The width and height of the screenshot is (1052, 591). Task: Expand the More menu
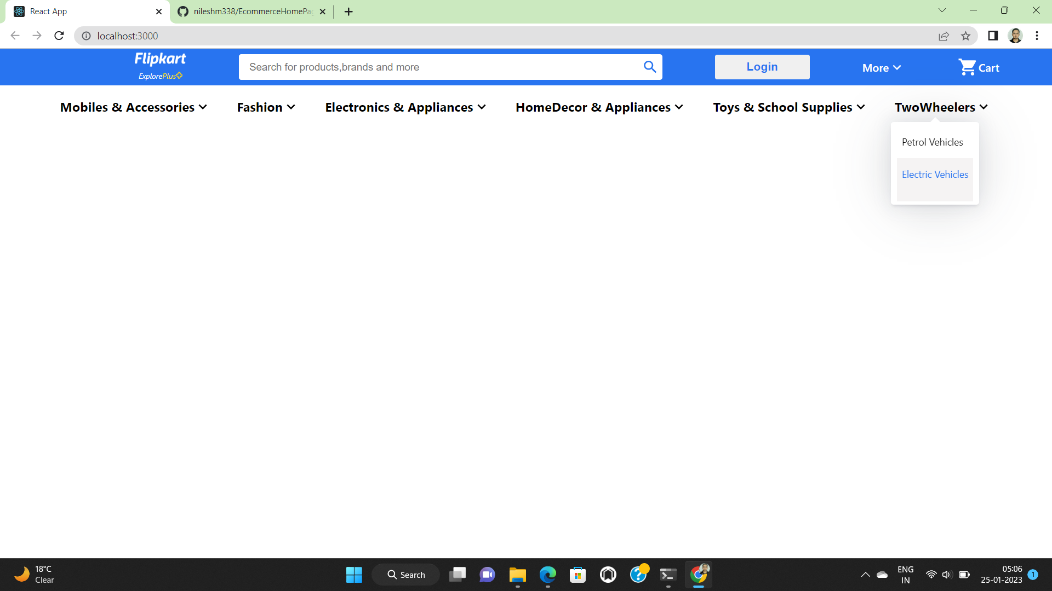(x=880, y=67)
